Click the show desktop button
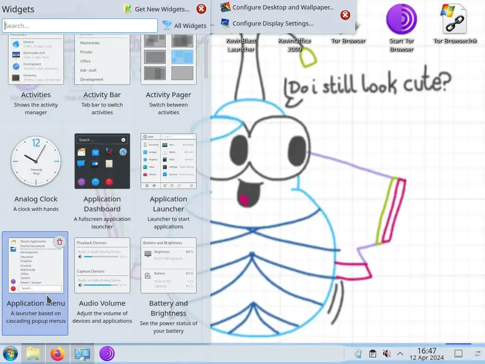Image resolution: width=485 pixels, height=364 pixels. coord(458,354)
